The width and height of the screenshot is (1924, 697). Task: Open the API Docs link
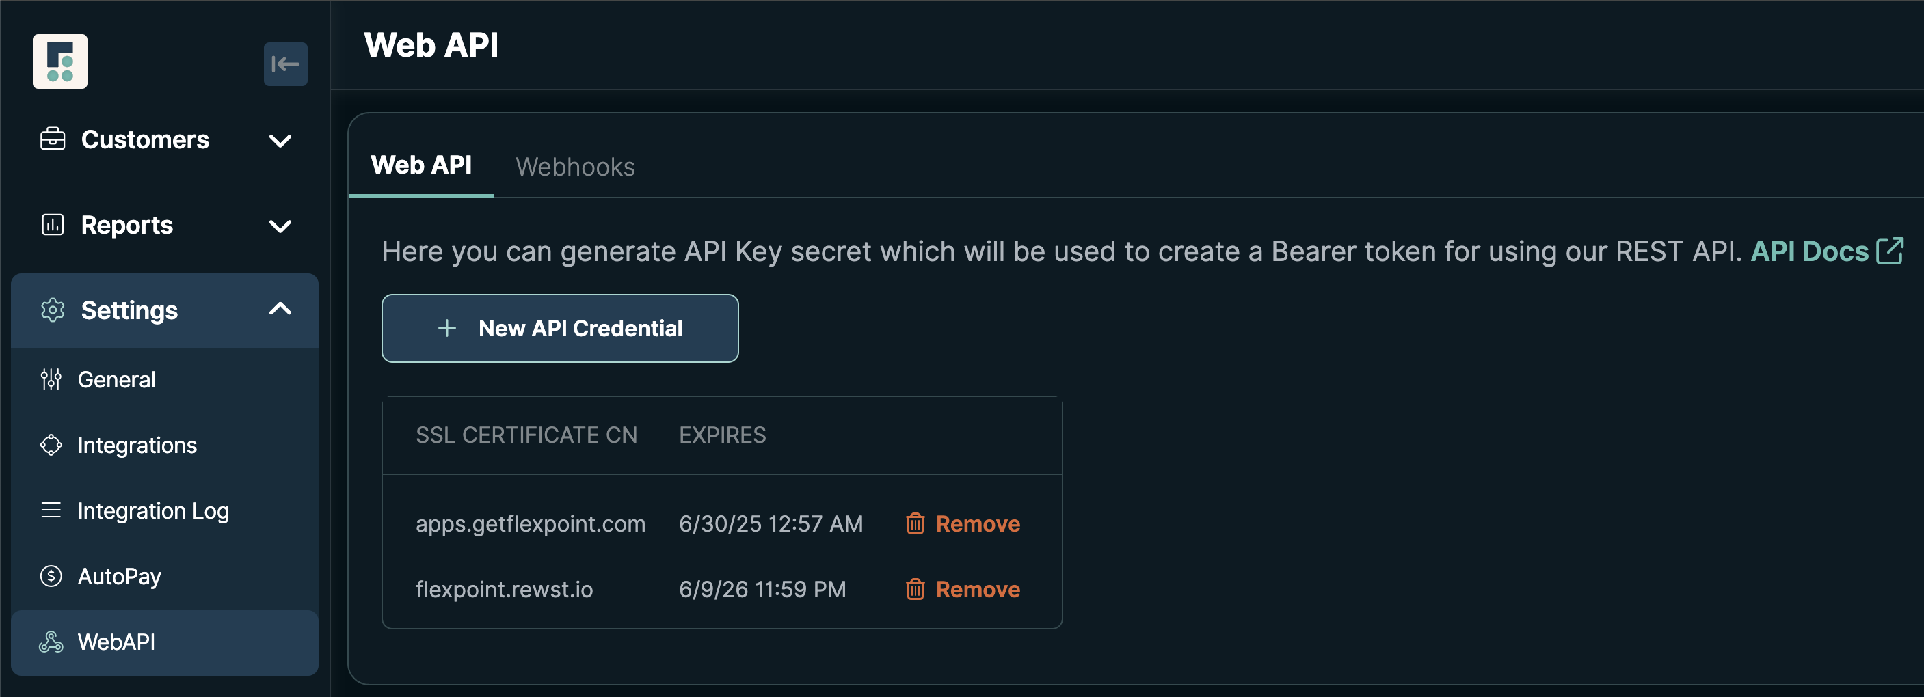pyautogui.click(x=1809, y=251)
